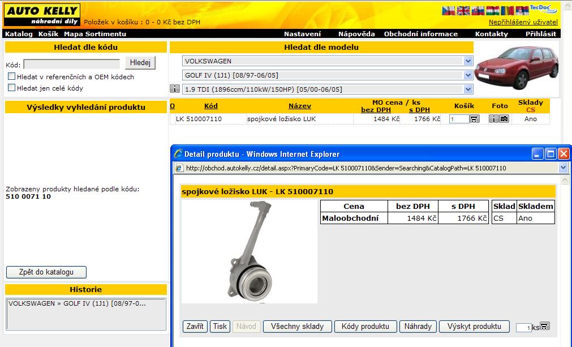Screen dimensions: 572x347
Task: Focus the ks quantity field in the popup
Action: 523,328
